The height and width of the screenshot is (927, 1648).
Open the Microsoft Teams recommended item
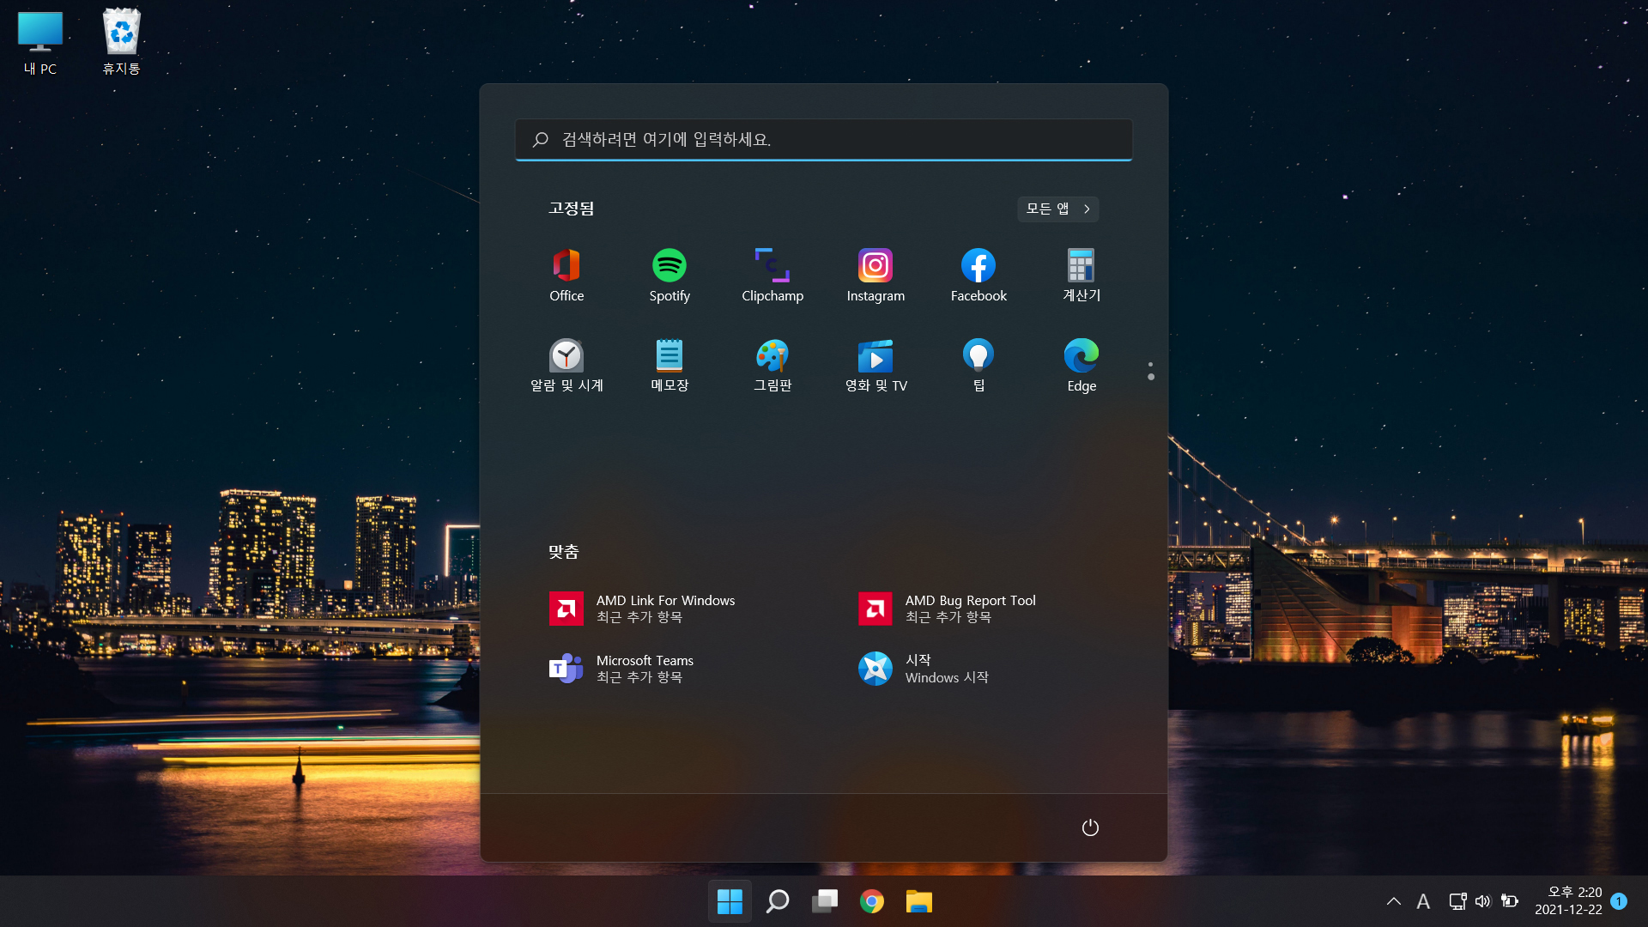644,669
